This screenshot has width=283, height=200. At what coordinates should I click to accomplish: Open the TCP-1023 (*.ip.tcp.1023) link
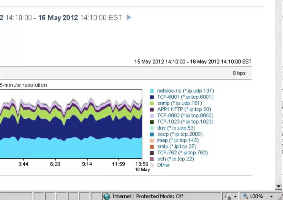coord(185,122)
